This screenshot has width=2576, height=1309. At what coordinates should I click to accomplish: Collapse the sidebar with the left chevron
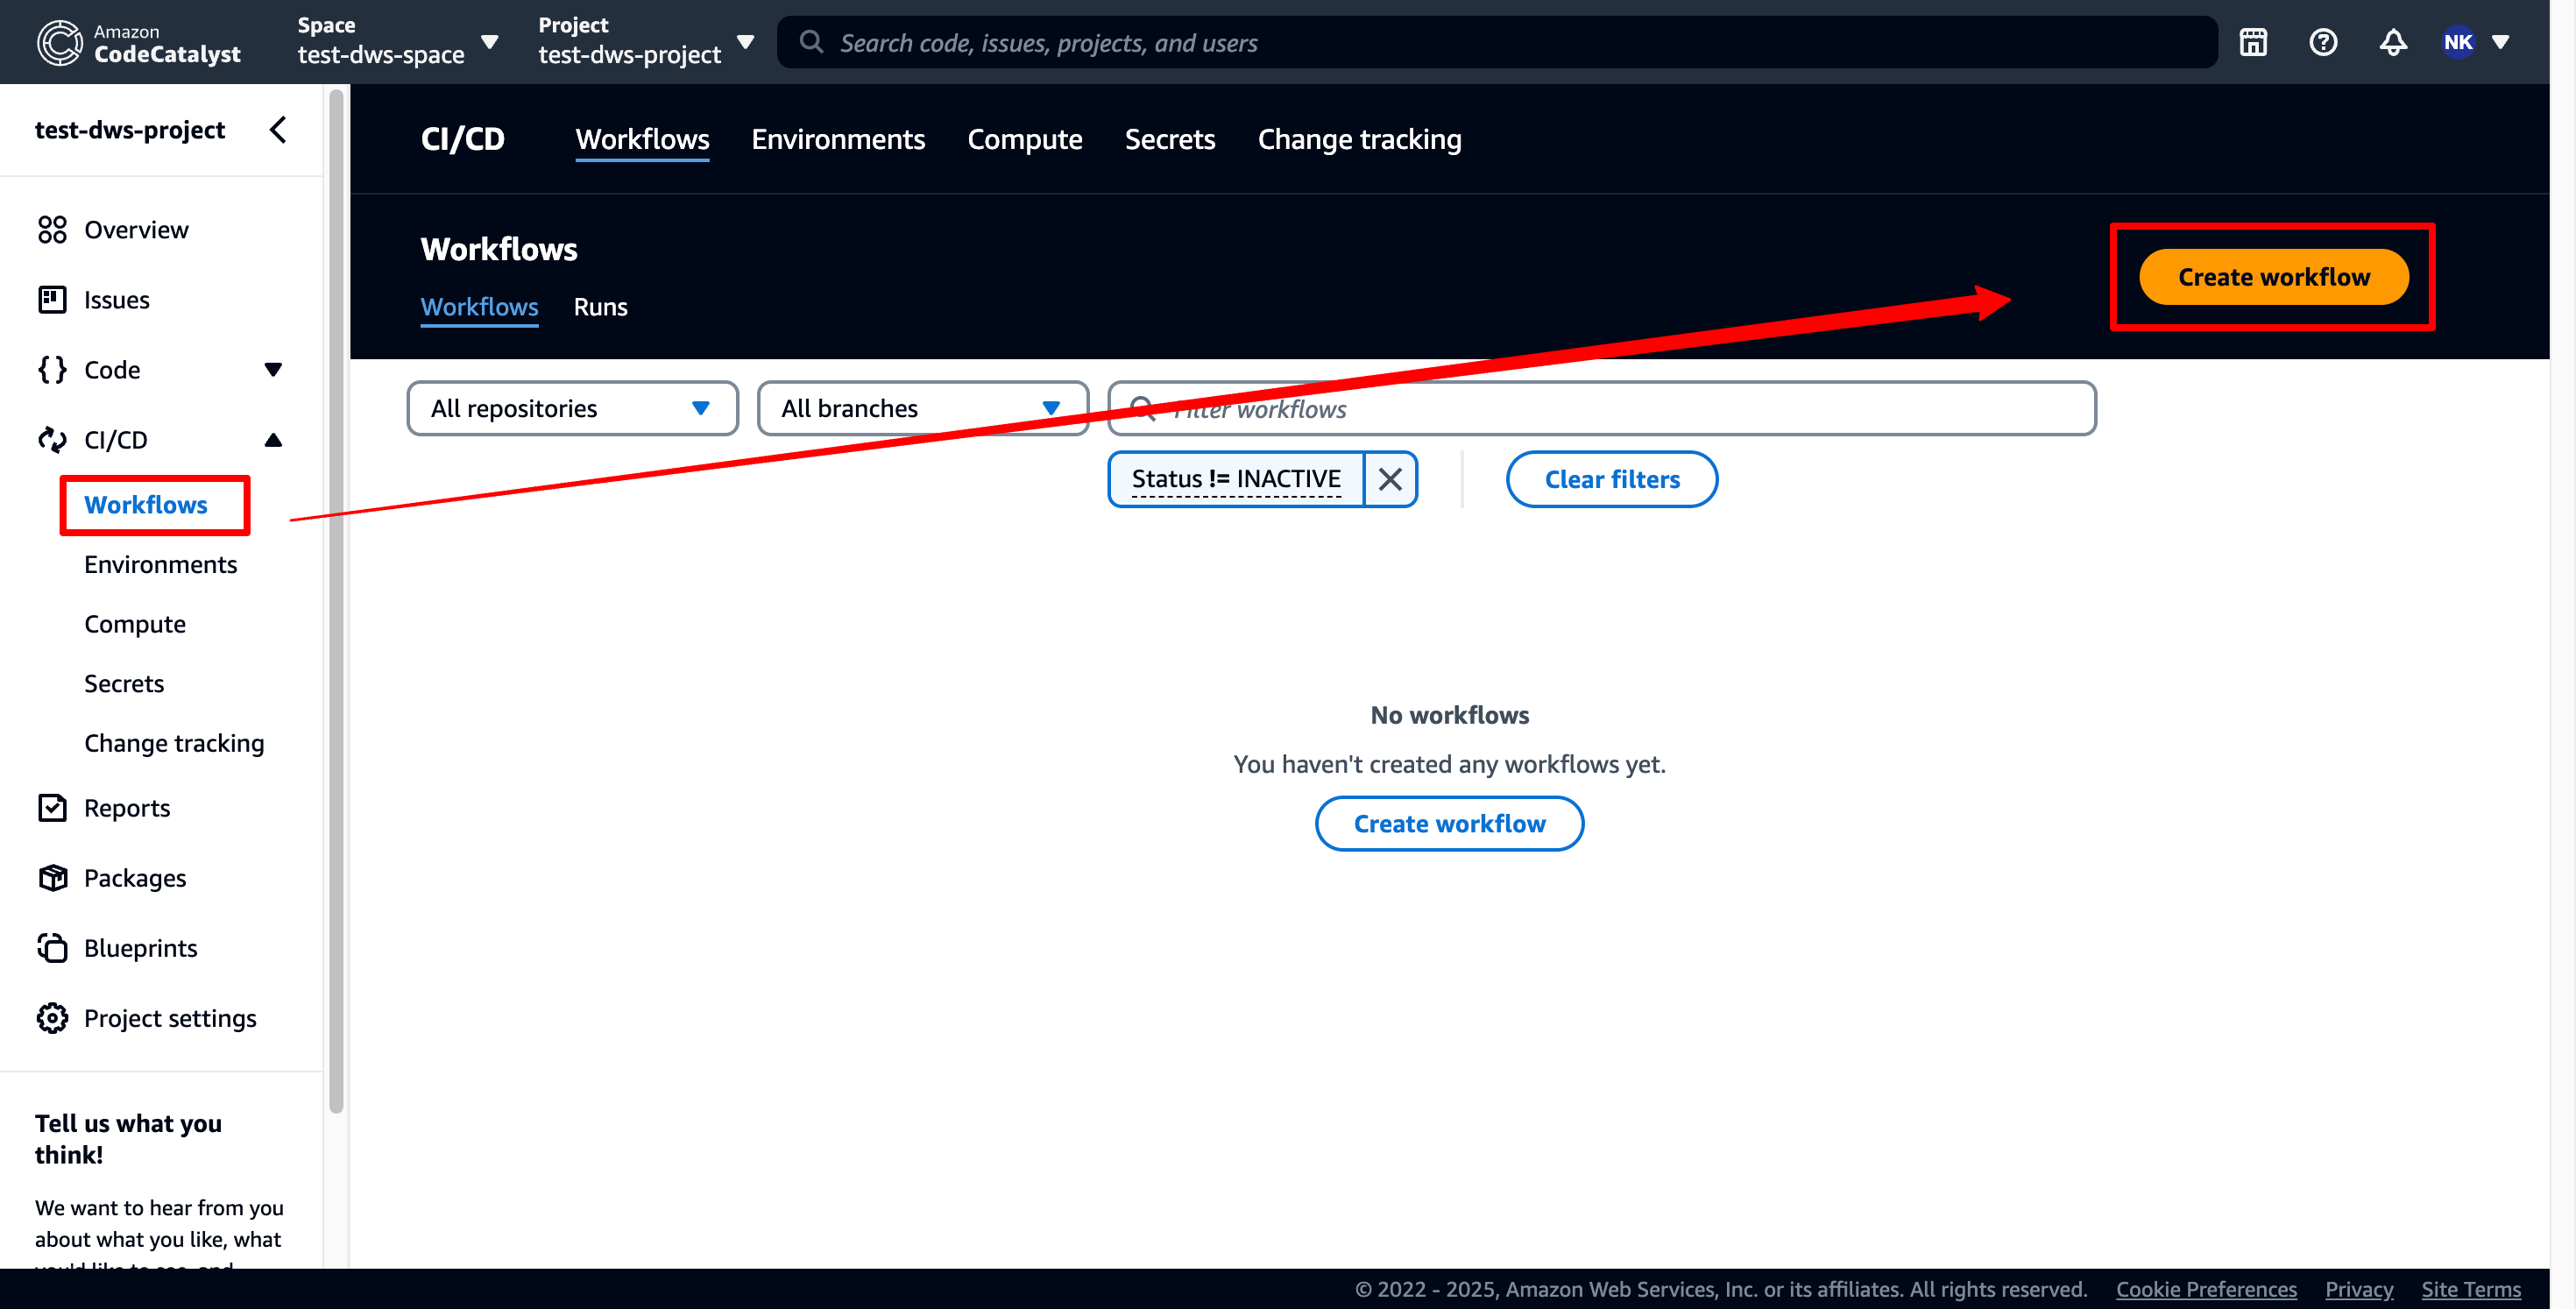(278, 129)
